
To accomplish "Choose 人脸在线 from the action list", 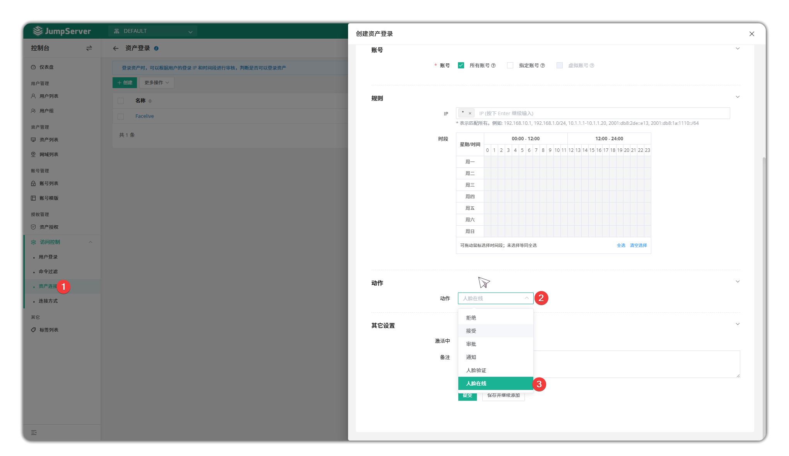I will coord(495,383).
